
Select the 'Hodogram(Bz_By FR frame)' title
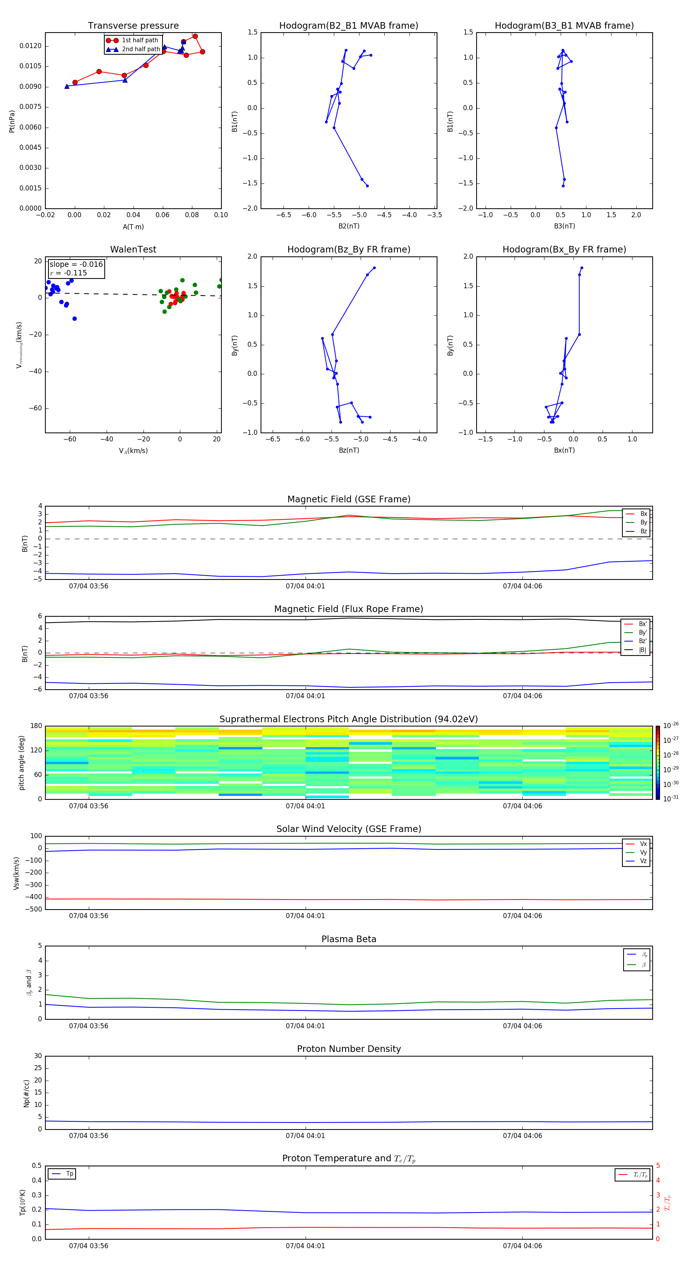tap(349, 249)
